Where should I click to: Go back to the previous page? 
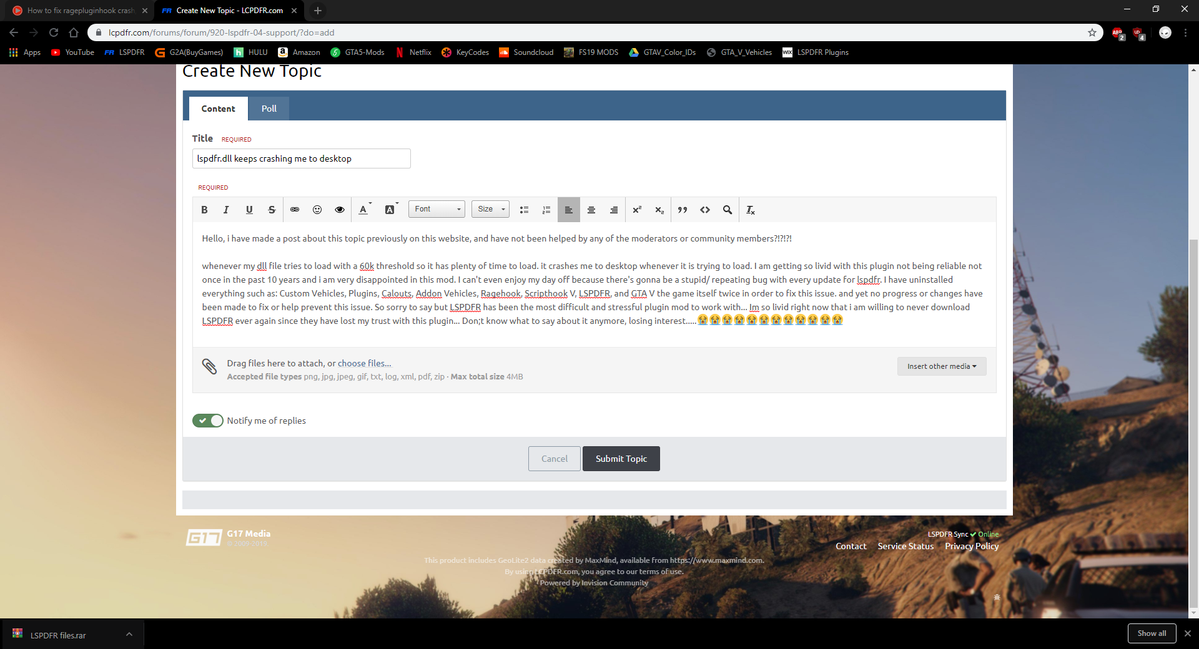14,32
